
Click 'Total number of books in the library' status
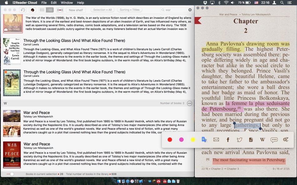coord(91,174)
